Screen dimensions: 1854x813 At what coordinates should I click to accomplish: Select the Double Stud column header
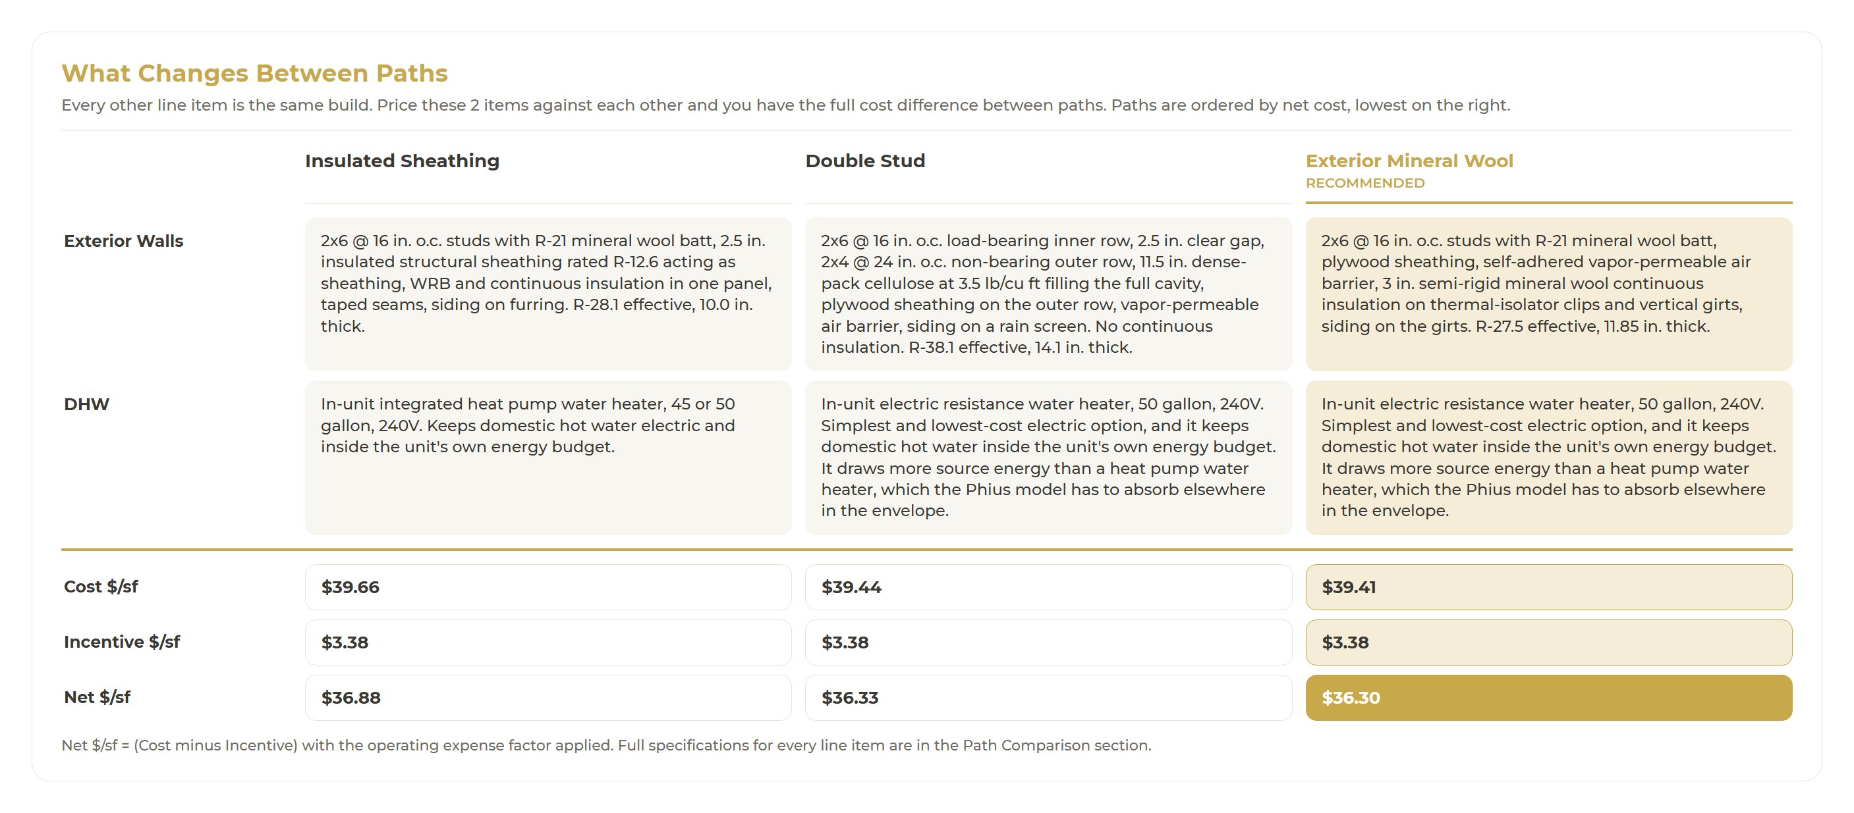pyautogui.click(x=864, y=161)
